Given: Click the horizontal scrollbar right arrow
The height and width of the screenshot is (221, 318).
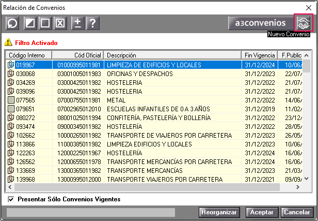Looking at the screenshot, I should pos(298,187).
